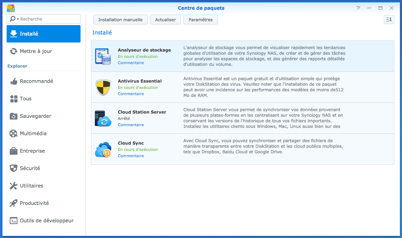402x238 pixels.
Task: Open the Installé section
Action: [44, 34]
